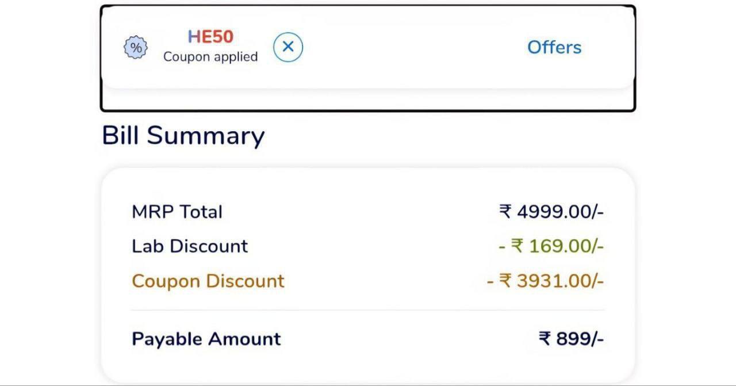Viewport: 736px width, 386px height.
Task: Click the 4999.00 MRP amount digits
Action: 556,212
